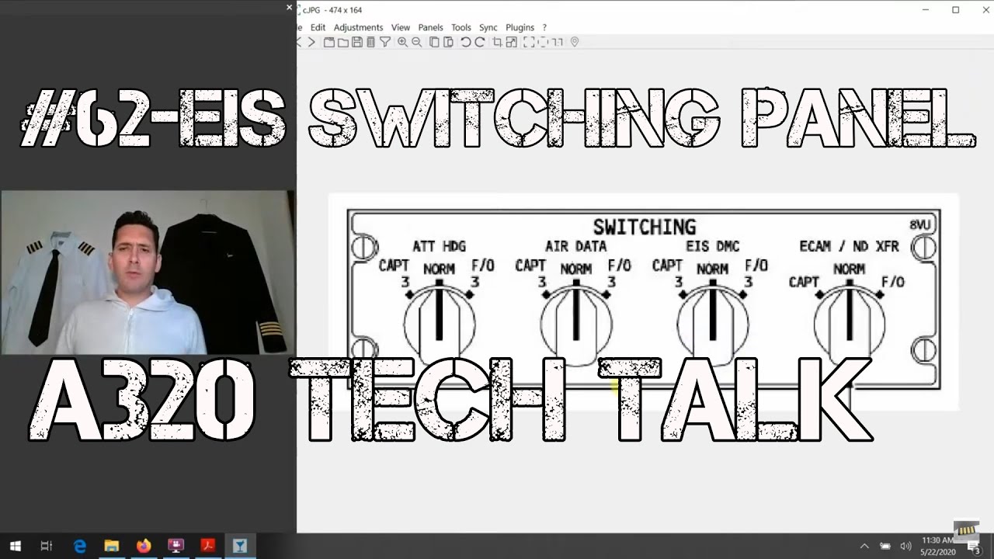
Task: Open the ? help menu
Action: [544, 27]
